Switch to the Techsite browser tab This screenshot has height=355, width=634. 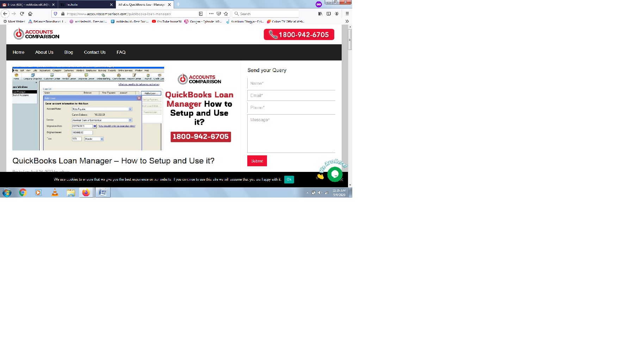[85, 4]
